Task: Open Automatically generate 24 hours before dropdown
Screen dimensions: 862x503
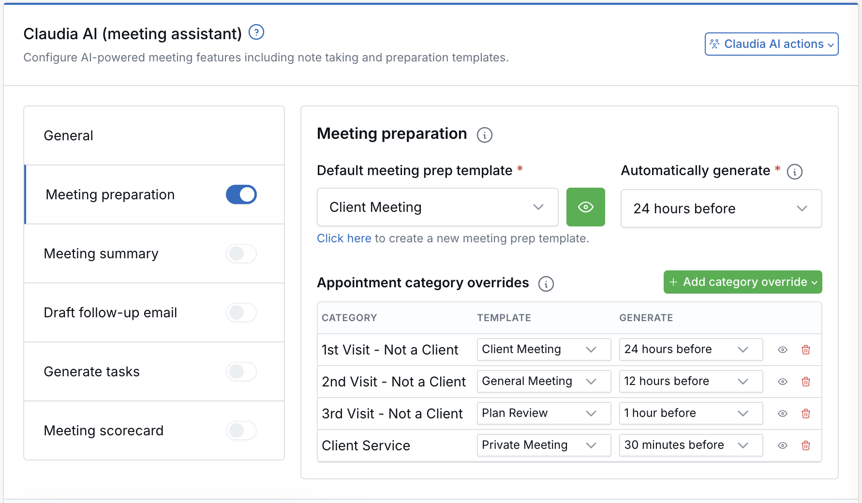Action: [x=721, y=208]
